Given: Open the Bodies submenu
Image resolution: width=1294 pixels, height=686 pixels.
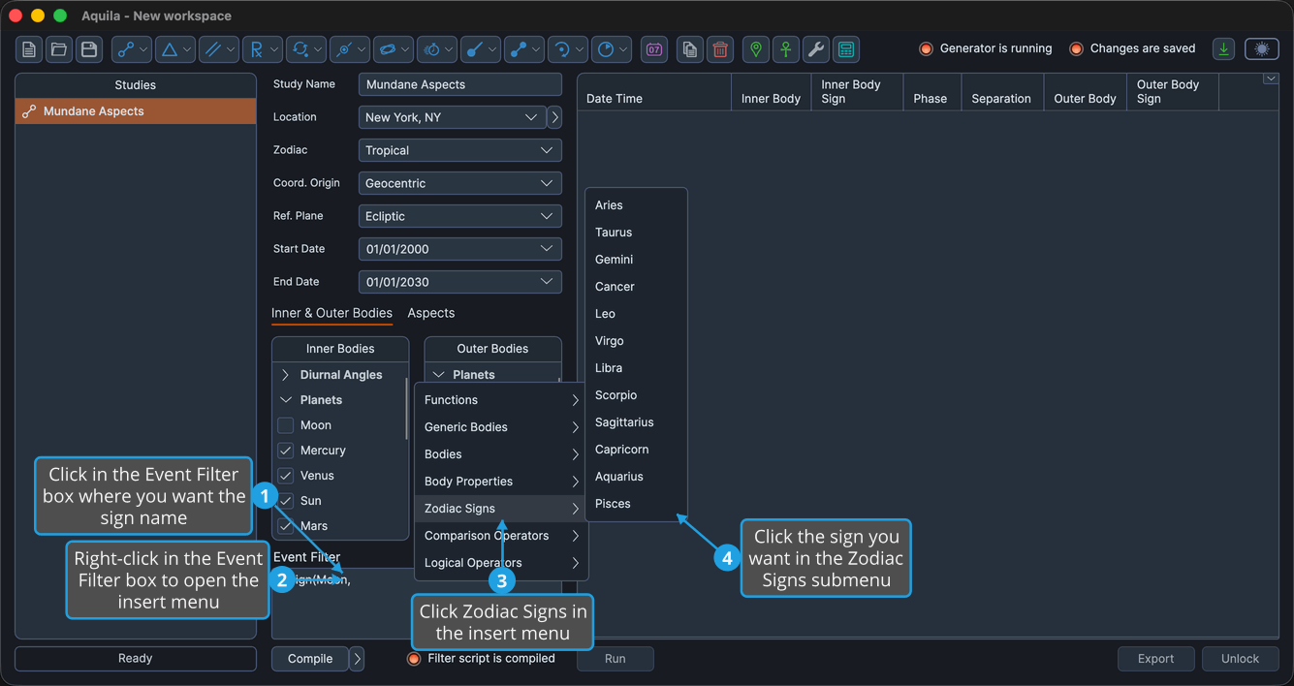Looking at the screenshot, I should click(501, 454).
